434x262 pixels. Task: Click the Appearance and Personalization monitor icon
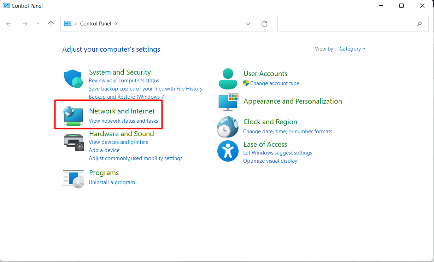[228, 103]
